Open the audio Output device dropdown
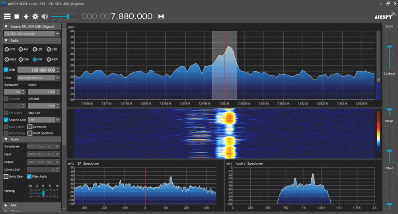The image size is (398, 214). tap(43, 162)
